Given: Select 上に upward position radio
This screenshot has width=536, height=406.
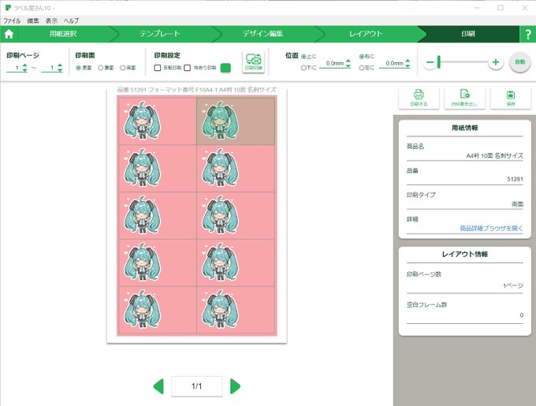Looking at the screenshot, I should pos(303,57).
